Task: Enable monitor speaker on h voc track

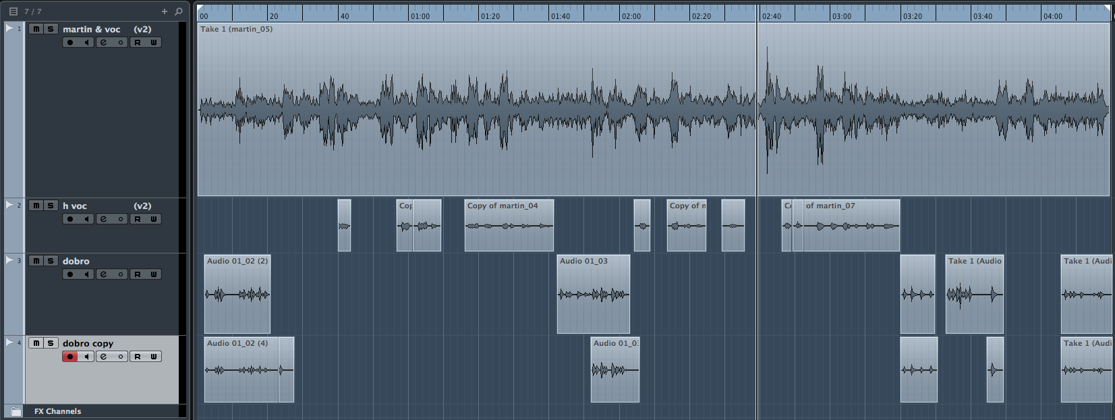Action: (86, 219)
